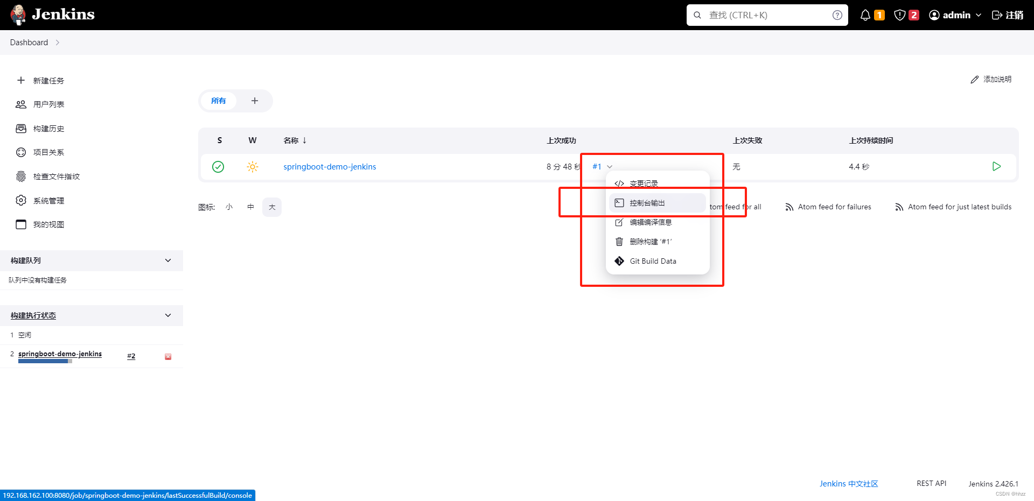Click the 注销 logout icon
The height and width of the screenshot is (501, 1034).
[997, 15]
